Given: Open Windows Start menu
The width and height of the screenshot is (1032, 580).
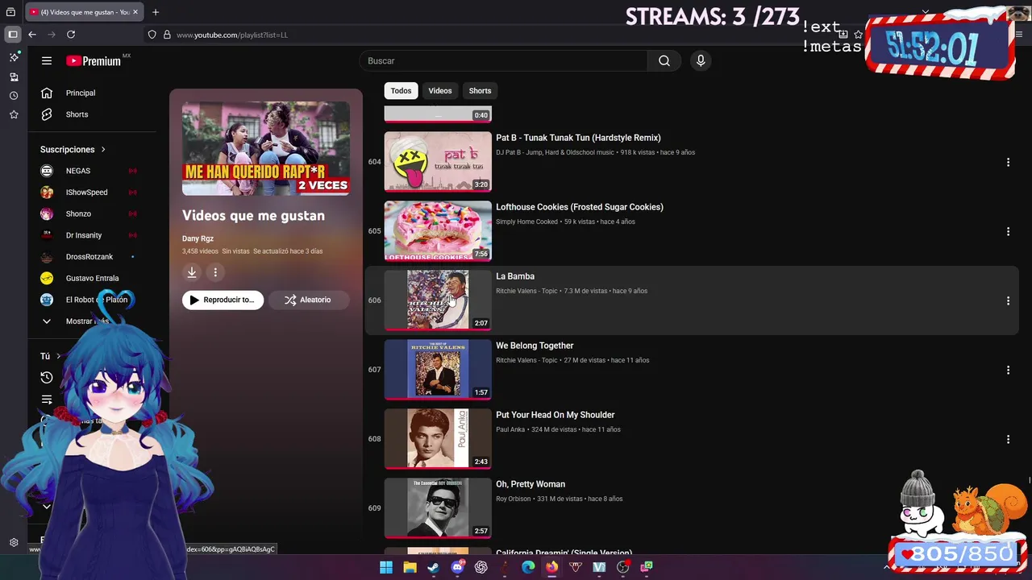Looking at the screenshot, I should click(x=386, y=567).
